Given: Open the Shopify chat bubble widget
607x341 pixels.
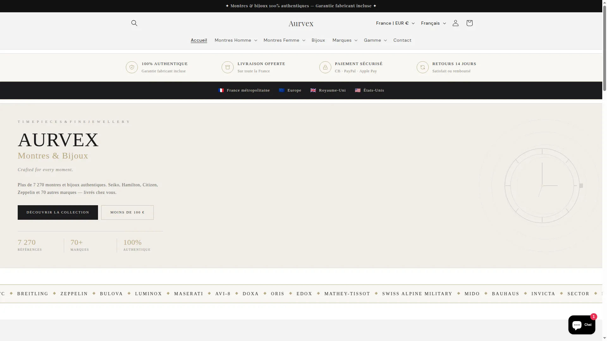Looking at the screenshot, I should point(582,325).
